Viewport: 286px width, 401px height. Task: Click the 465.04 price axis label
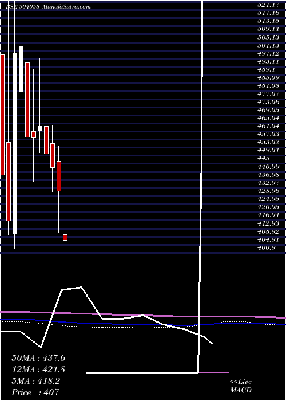(x=269, y=118)
